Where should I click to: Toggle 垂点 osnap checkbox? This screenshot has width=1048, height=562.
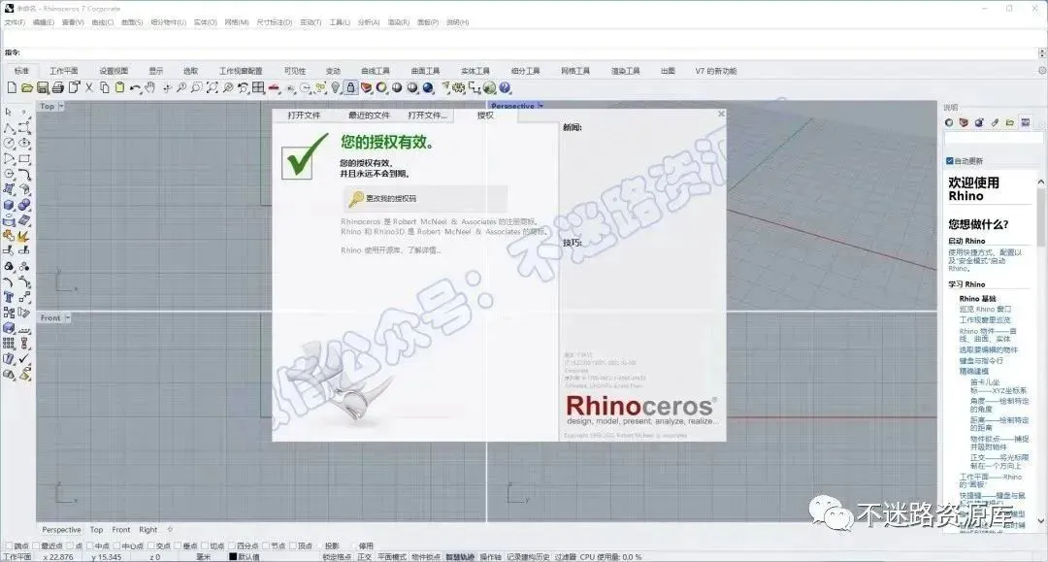(178, 545)
